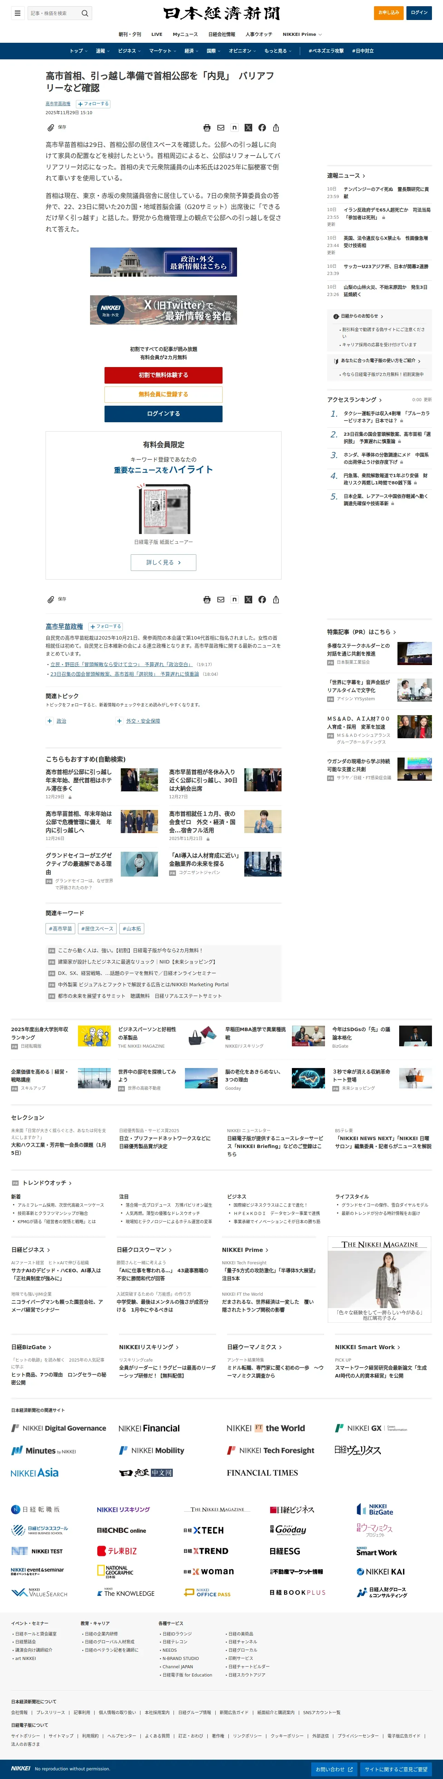Click the ログイン button in the header

pos(419,12)
